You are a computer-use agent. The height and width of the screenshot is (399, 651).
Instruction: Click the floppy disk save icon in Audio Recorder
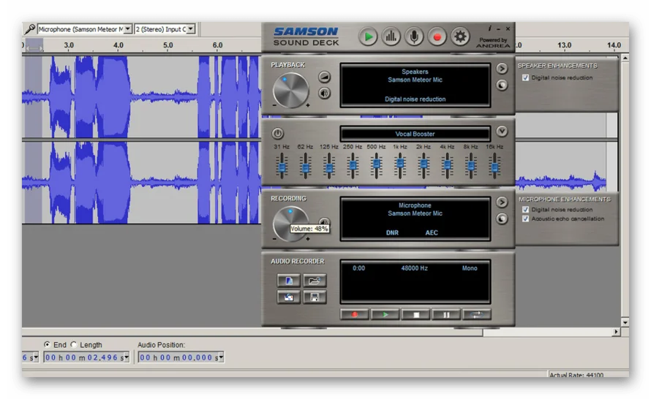point(315,297)
